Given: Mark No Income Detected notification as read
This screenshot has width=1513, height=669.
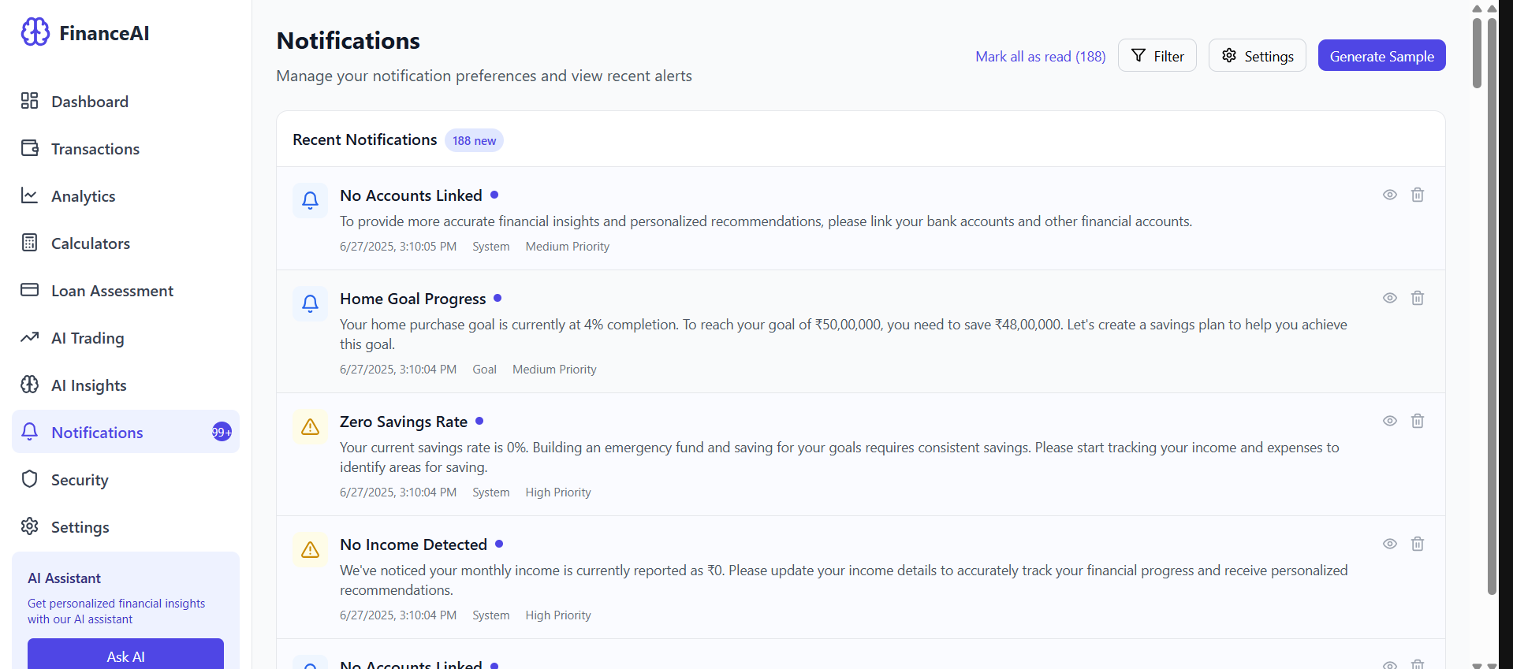Looking at the screenshot, I should click(1390, 544).
